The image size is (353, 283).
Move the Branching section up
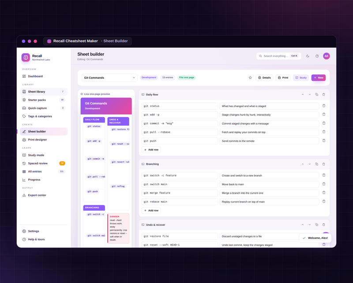pos(303,164)
